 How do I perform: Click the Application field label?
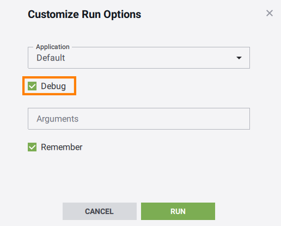tap(53, 47)
